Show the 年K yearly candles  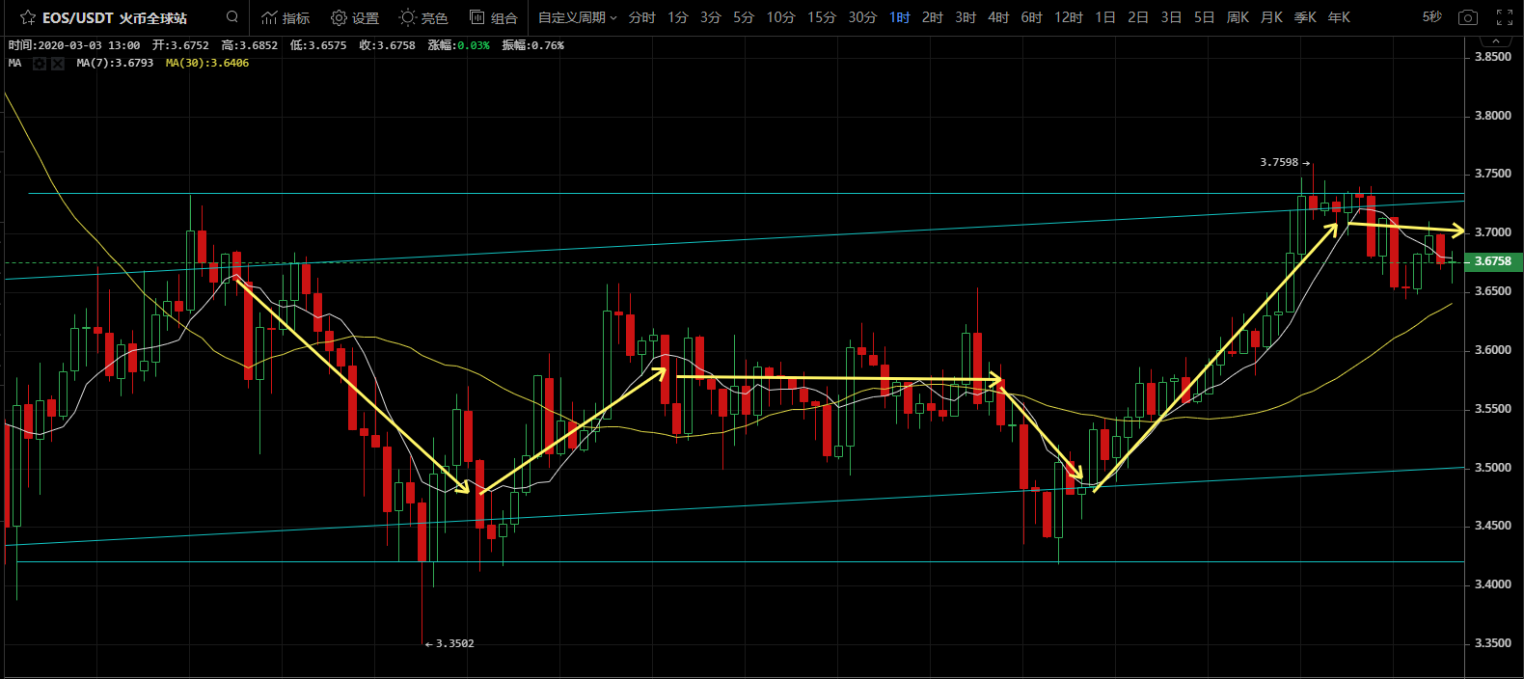[1339, 17]
